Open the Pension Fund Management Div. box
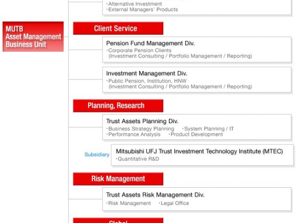Image resolution: width=297 pixels, height=223 pixels. click(x=197, y=49)
